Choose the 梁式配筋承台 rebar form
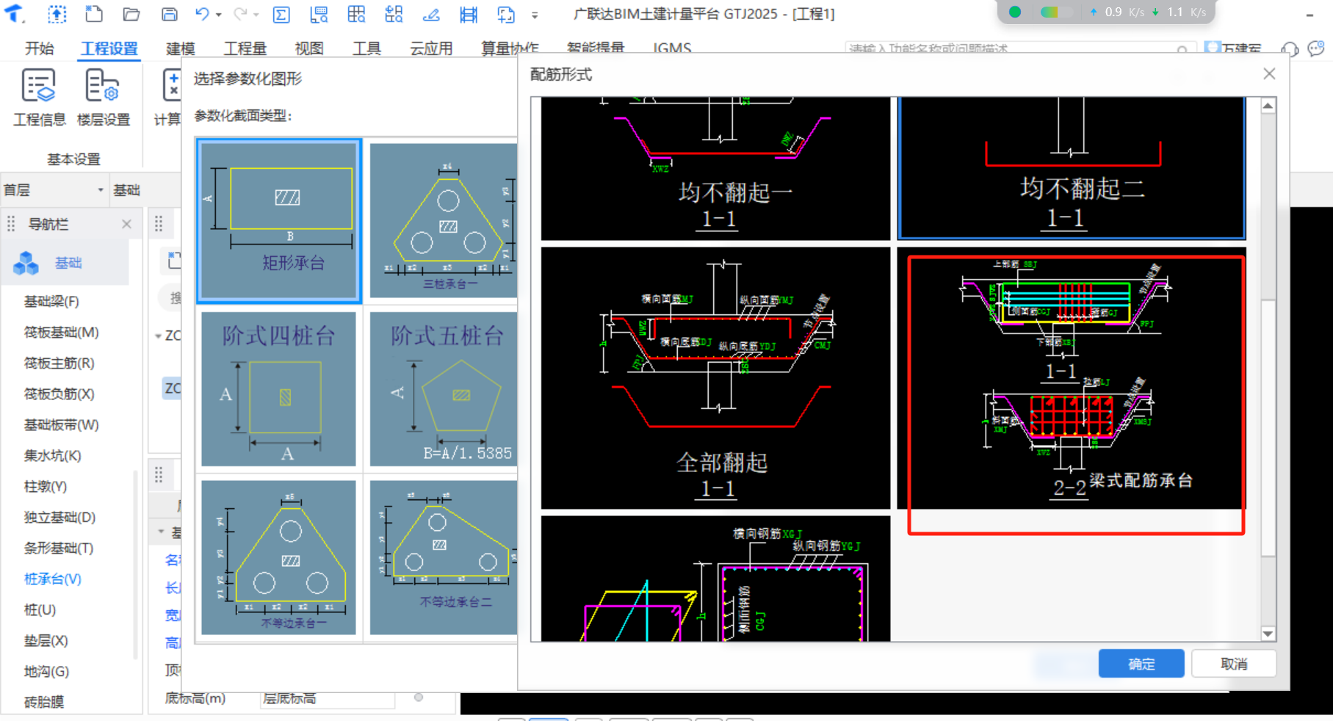Image resolution: width=1333 pixels, height=721 pixels. [1072, 377]
